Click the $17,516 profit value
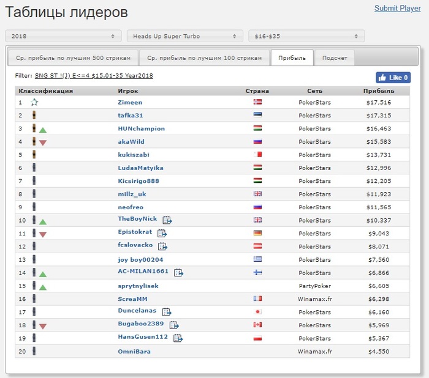 (x=379, y=102)
